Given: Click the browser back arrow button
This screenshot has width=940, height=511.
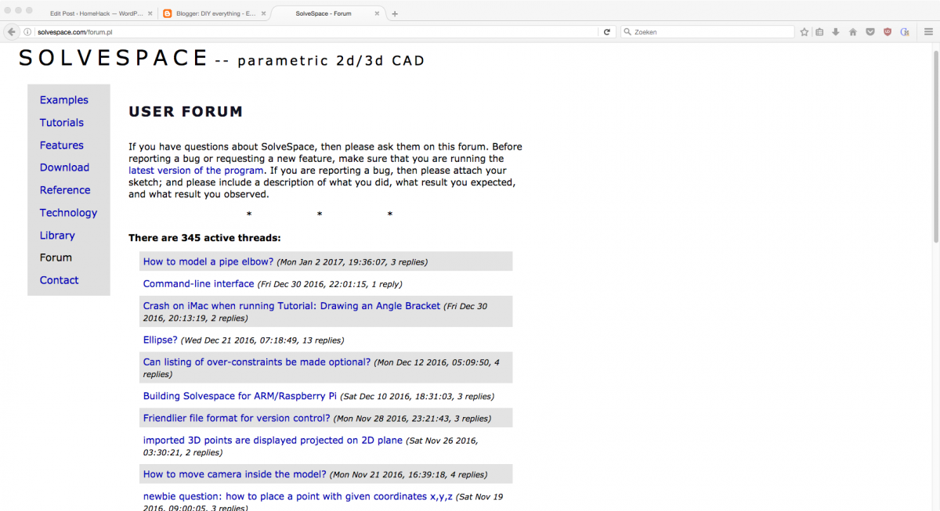Looking at the screenshot, I should [11, 32].
